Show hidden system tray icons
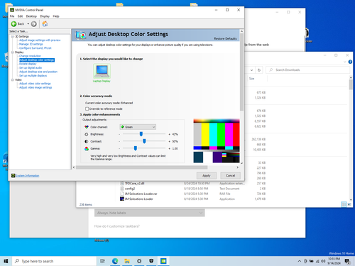This screenshot has height=266, width=355. [x=300, y=261]
